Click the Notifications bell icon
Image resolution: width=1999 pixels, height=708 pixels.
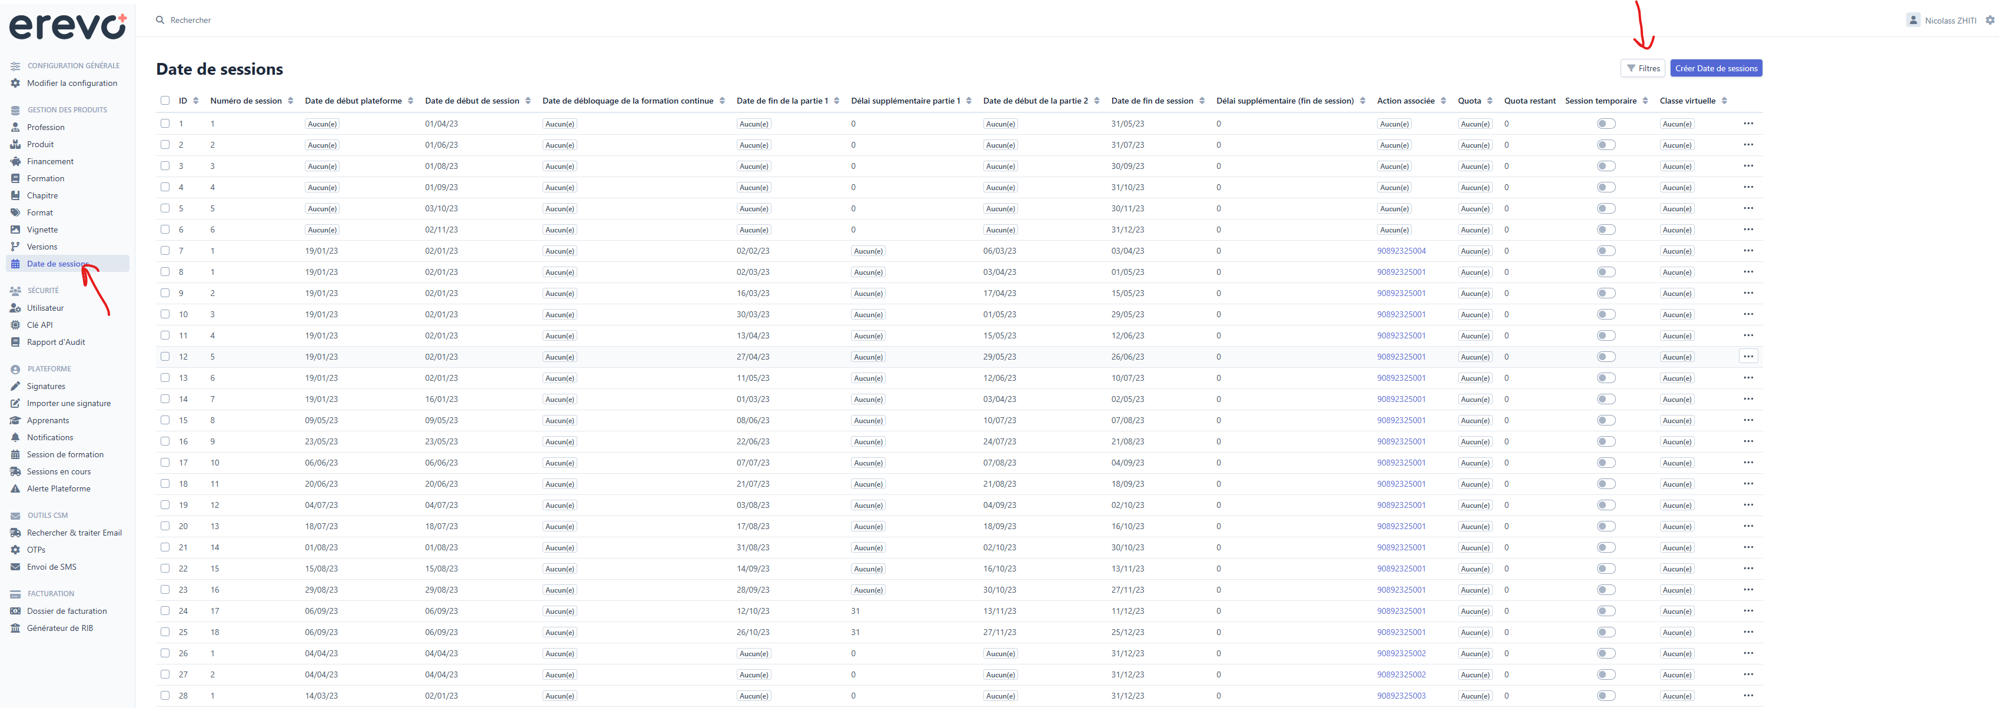click(x=15, y=438)
